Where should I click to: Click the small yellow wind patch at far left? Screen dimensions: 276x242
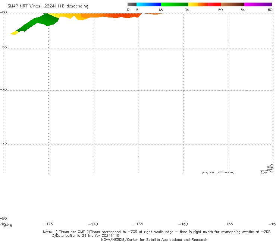pyautogui.click(x=15, y=33)
